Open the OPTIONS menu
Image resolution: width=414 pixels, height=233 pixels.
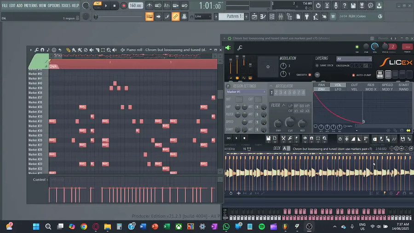(x=54, y=6)
